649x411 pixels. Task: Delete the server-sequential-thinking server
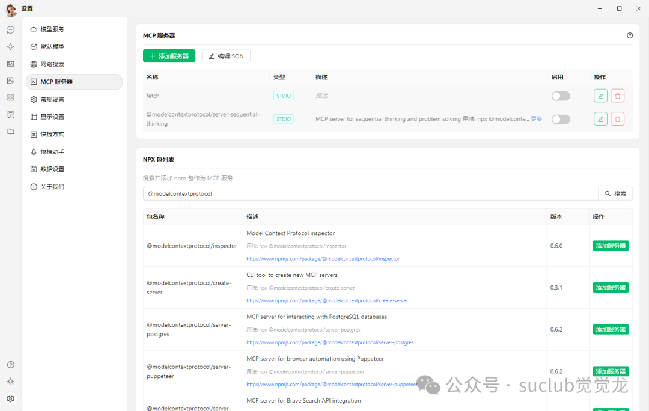pos(617,119)
